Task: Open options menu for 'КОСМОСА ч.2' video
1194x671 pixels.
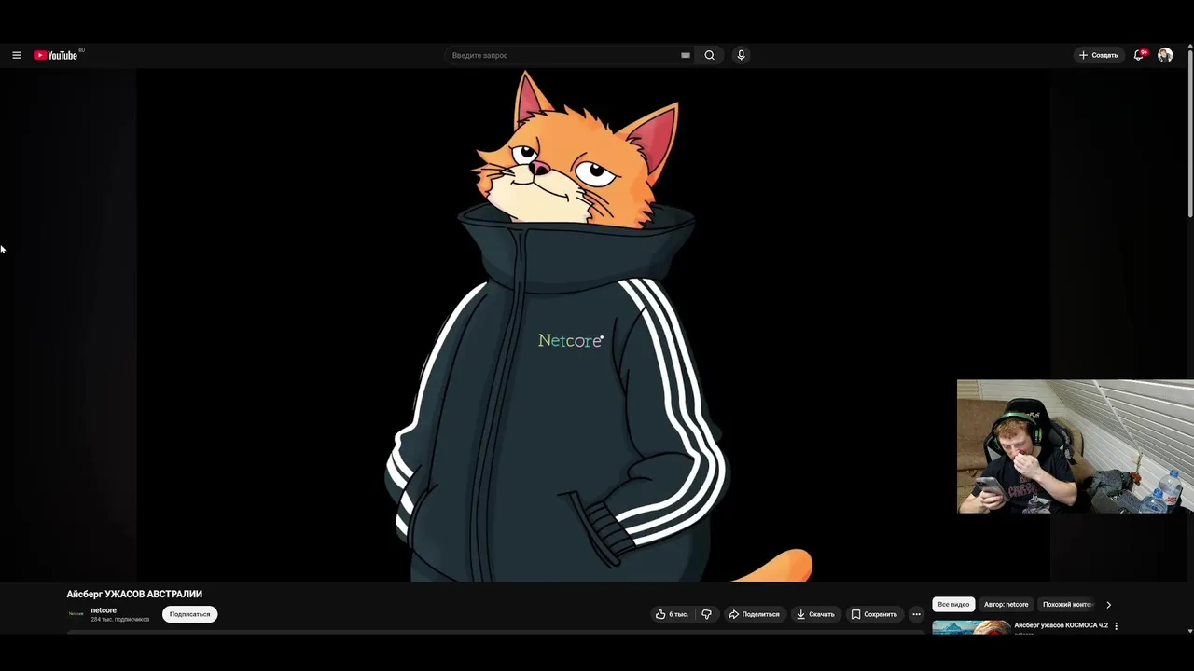Action: click(1116, 626)
